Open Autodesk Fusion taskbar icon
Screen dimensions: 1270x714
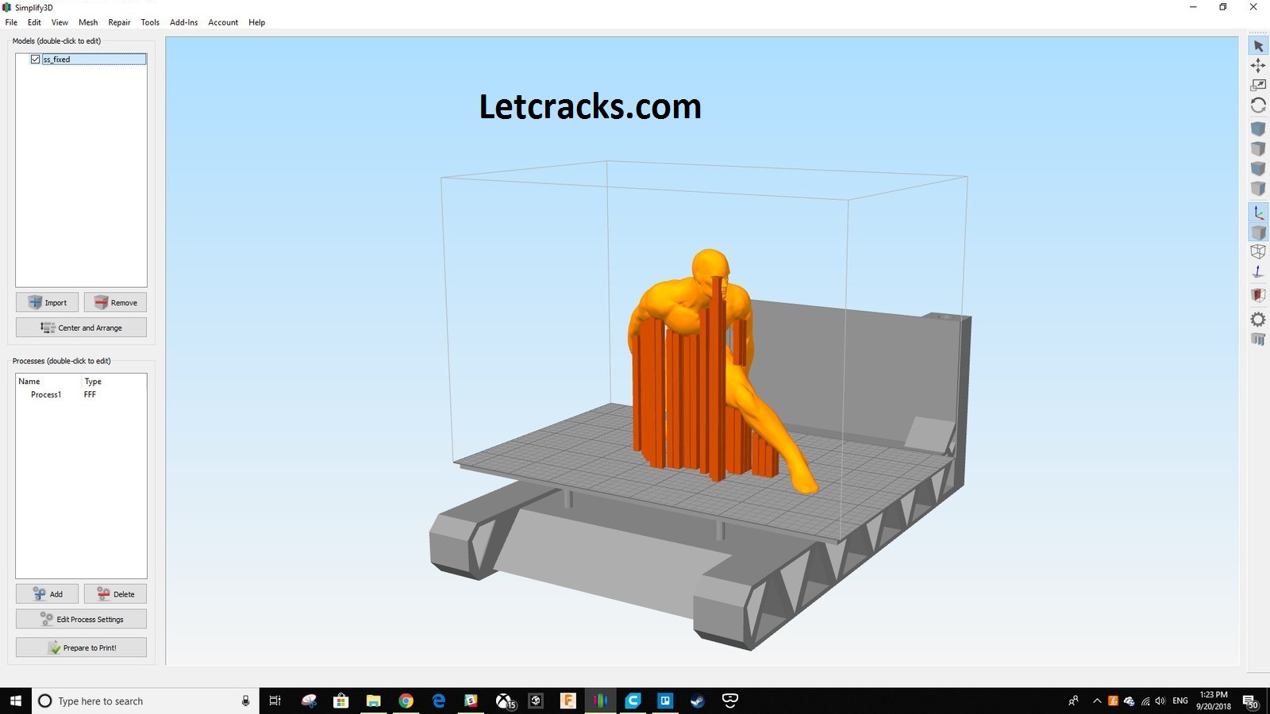point(568,701)
